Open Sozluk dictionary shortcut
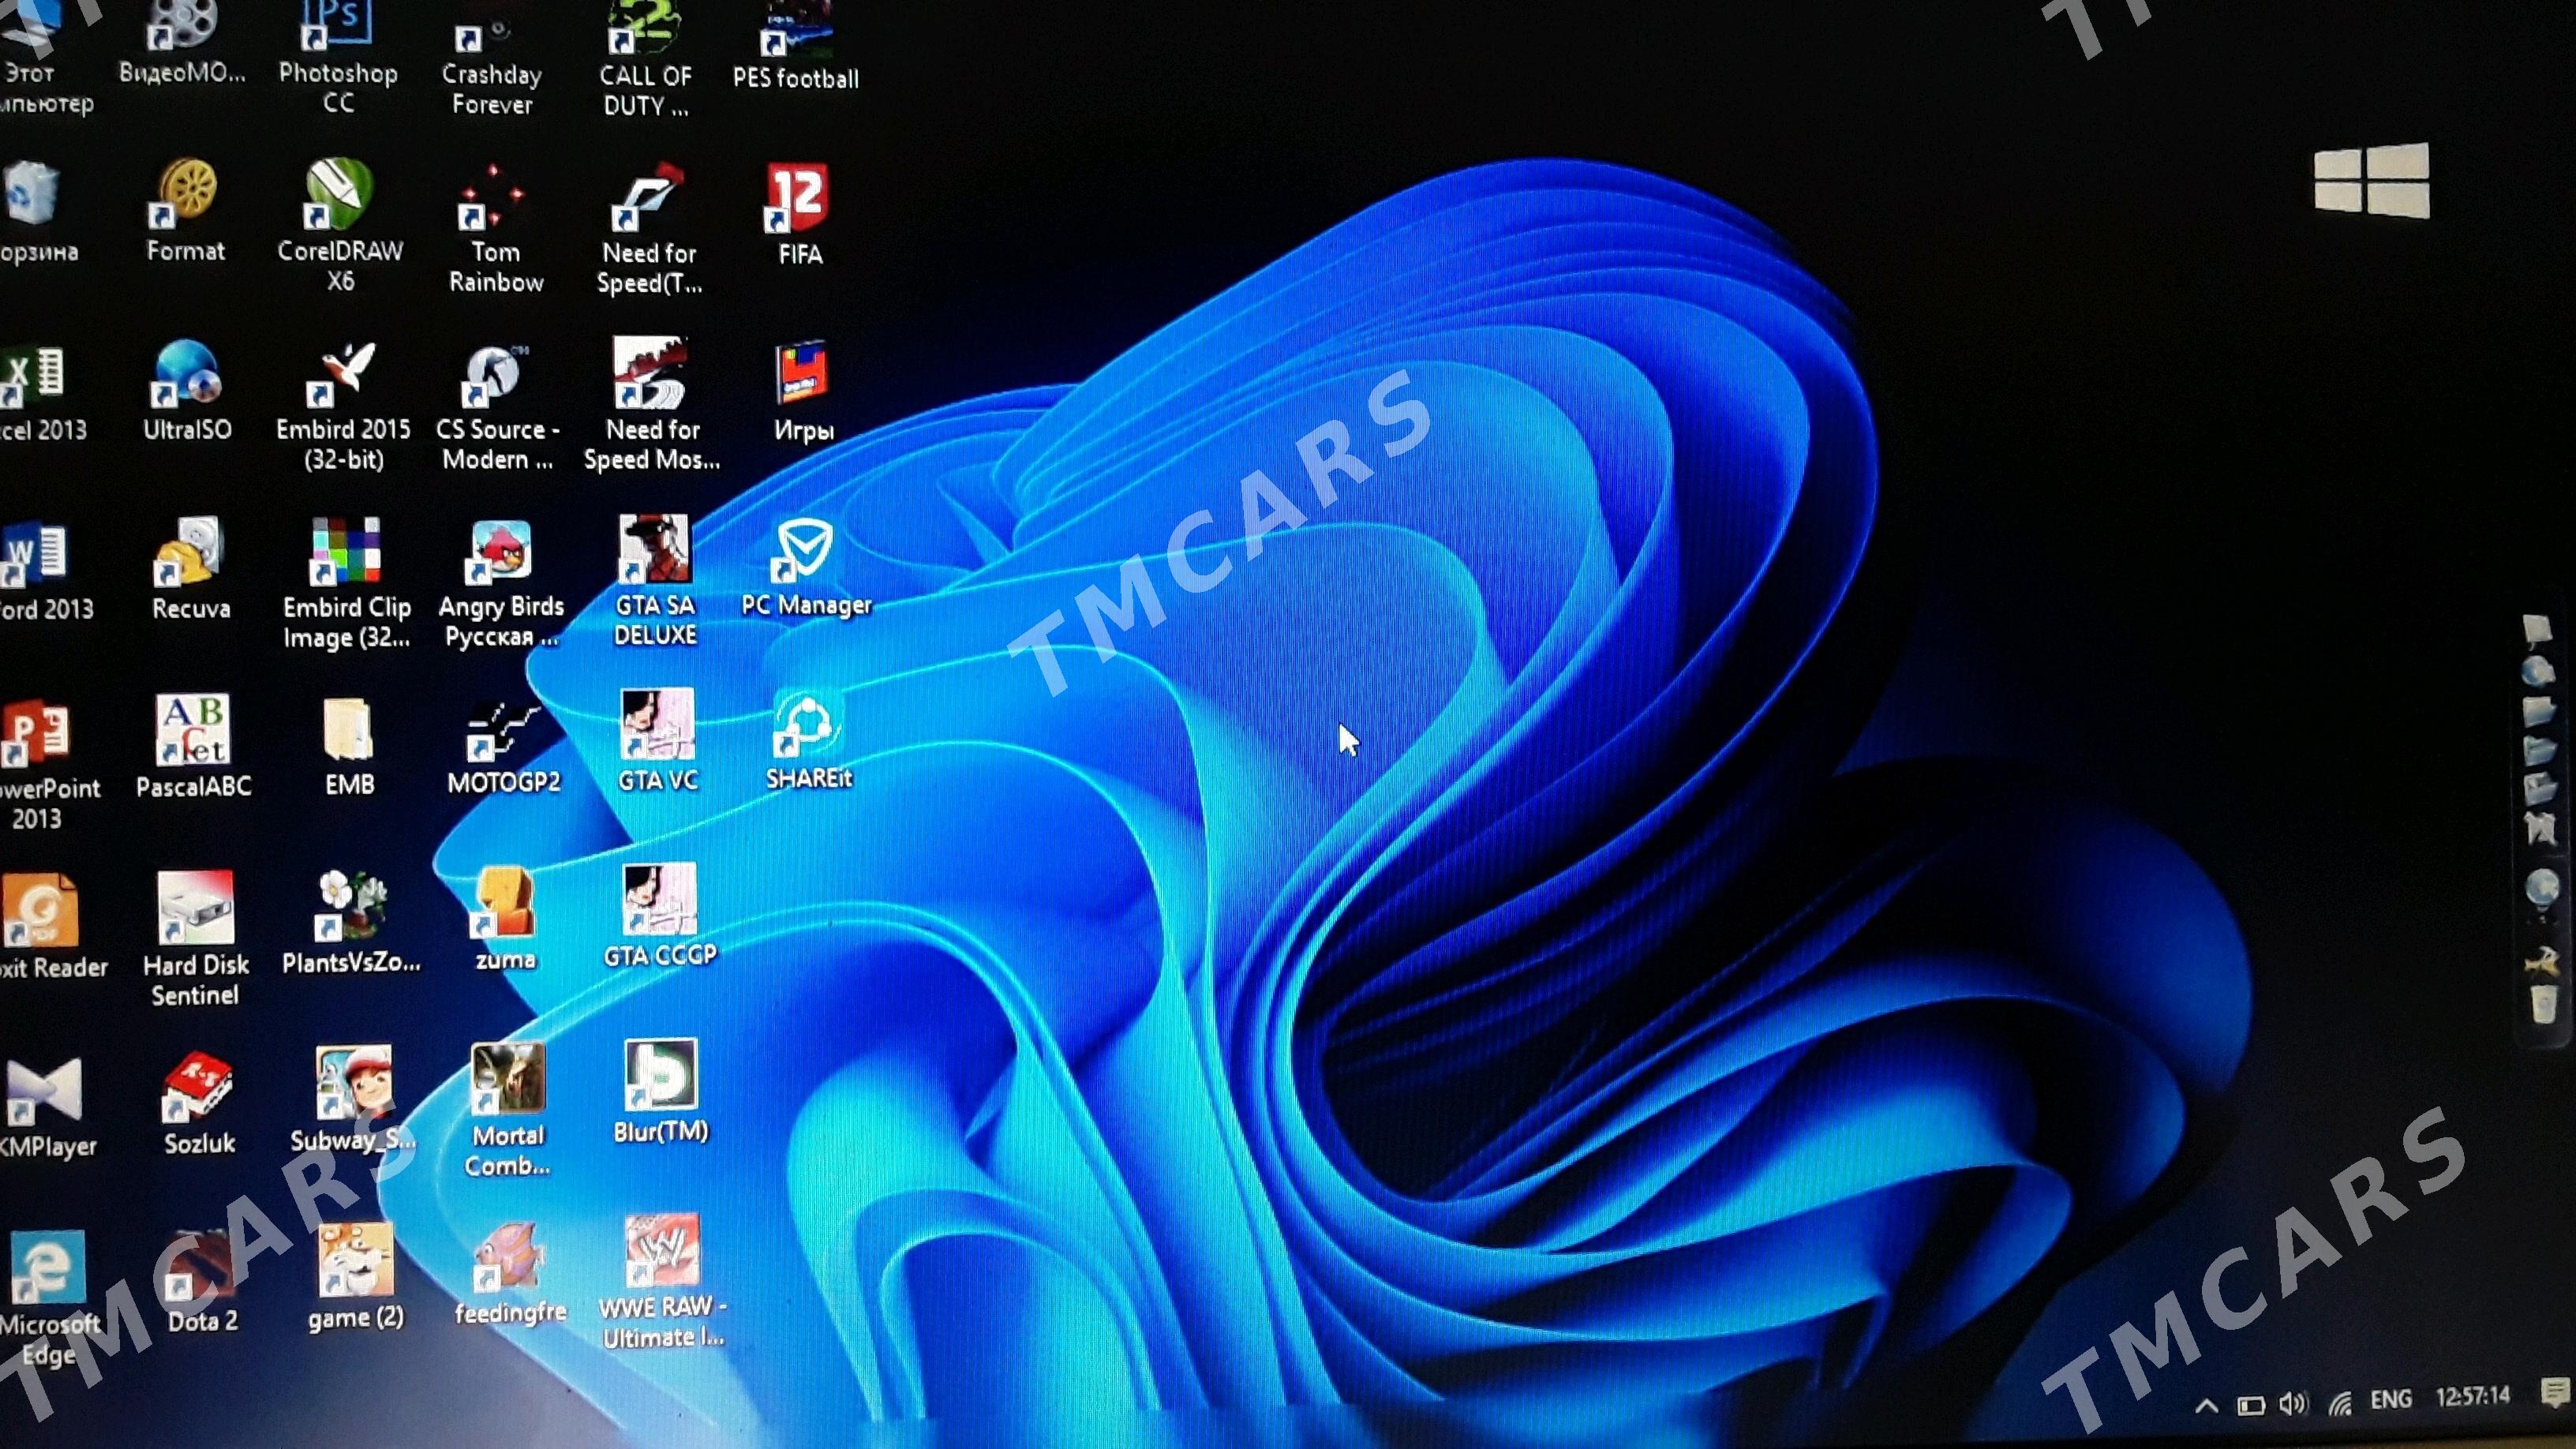This screenshot has height=1449, width=2576. coord(199,1103)
